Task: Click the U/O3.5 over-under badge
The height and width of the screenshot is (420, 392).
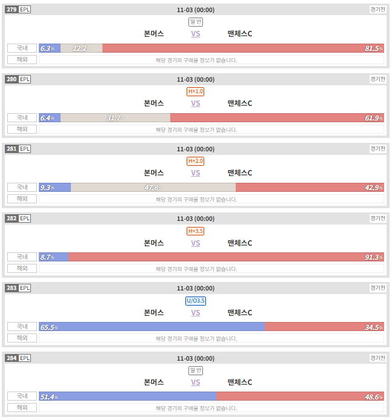Action: pyautogui.click(x=196, y=301)
